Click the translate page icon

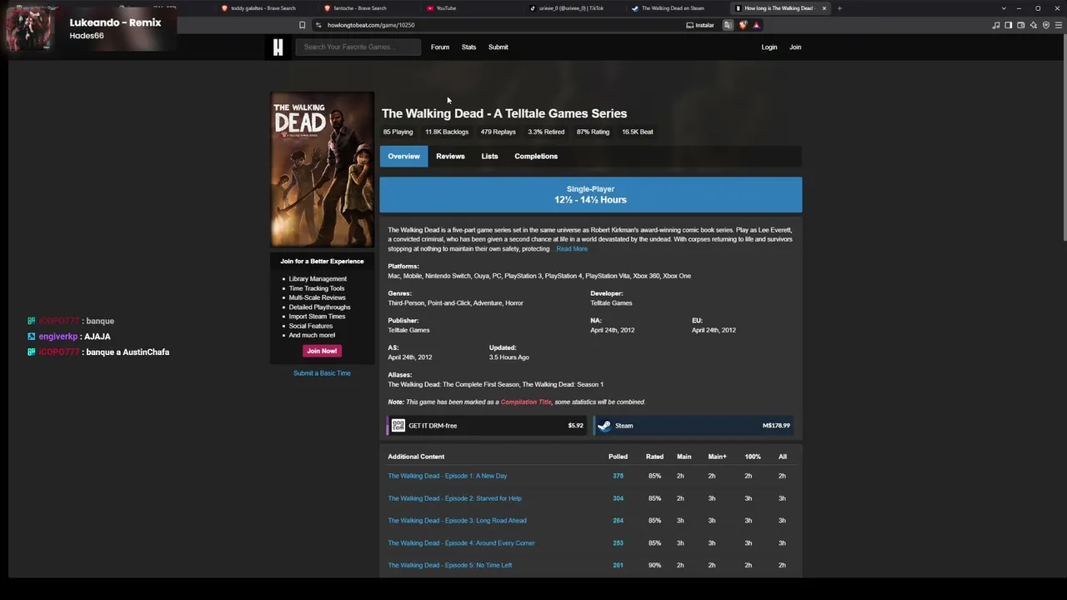[728, 25]
